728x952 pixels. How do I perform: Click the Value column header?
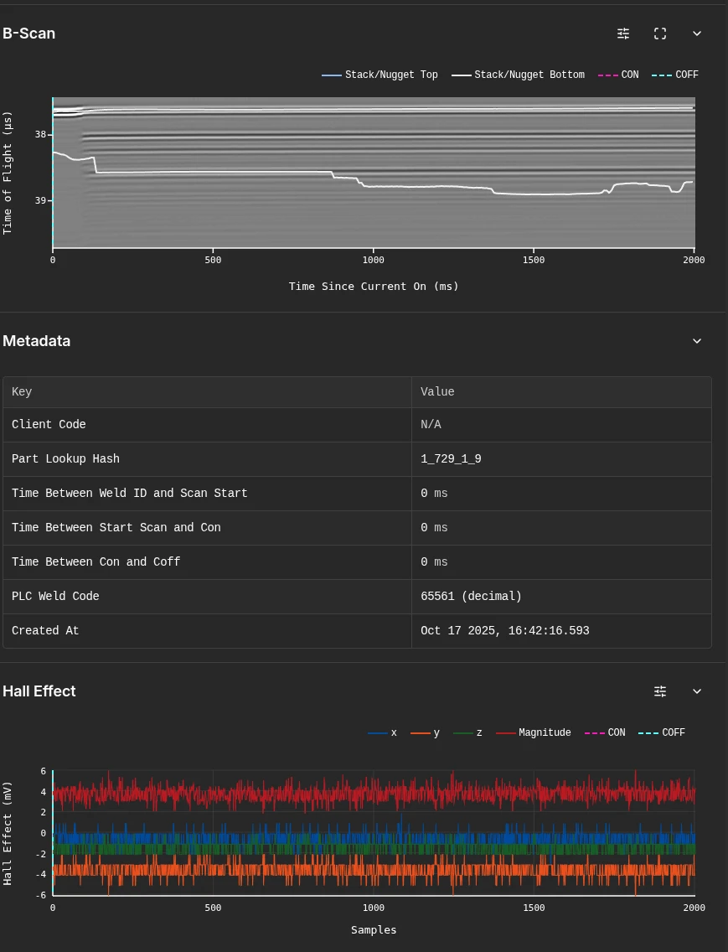(x=437, y=392)
